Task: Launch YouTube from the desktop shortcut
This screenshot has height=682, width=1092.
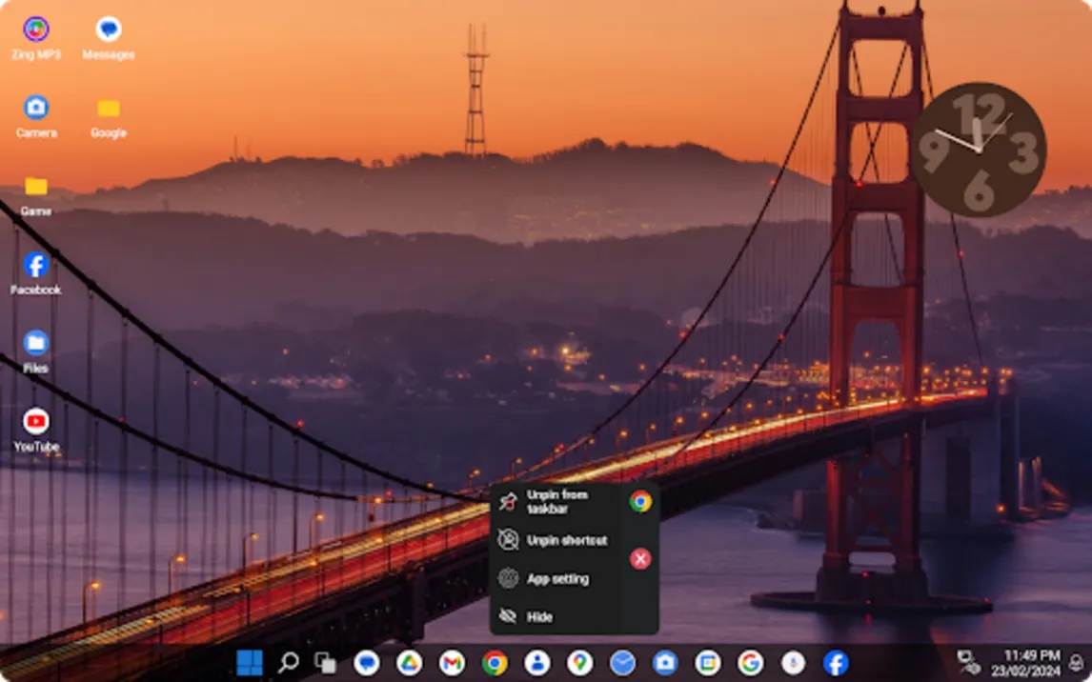Action: tap(36, 431)
